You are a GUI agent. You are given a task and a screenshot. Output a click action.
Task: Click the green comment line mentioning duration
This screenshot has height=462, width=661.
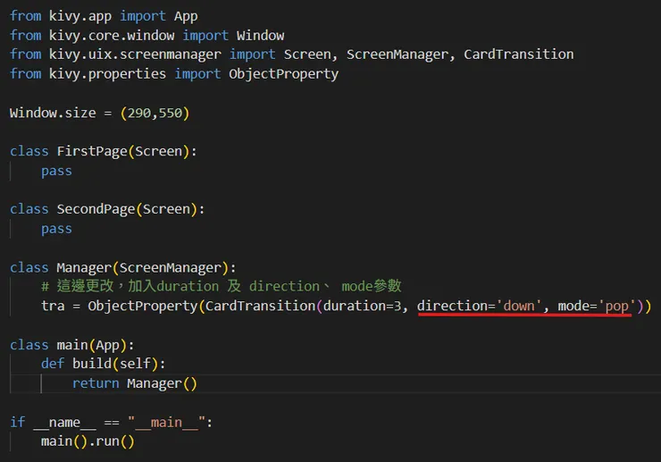[x=222, y=286]
